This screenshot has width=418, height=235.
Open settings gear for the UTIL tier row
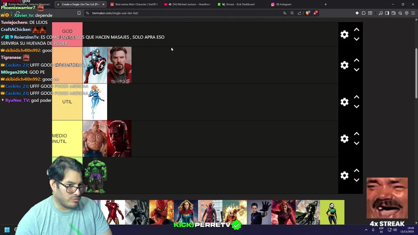point(345,102)
